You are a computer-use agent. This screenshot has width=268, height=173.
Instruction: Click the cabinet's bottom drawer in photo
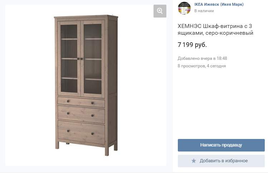tap(81, 132)
